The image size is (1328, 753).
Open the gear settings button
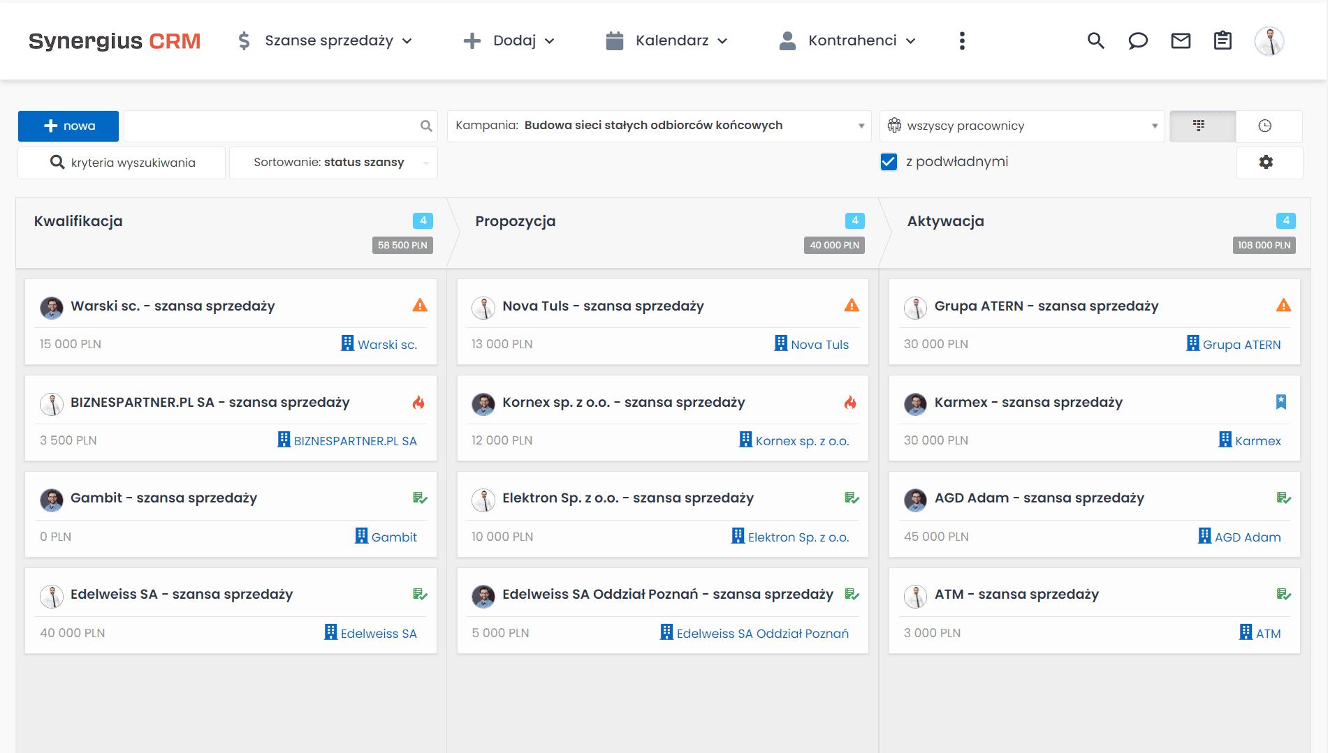tap(1266, 163)
